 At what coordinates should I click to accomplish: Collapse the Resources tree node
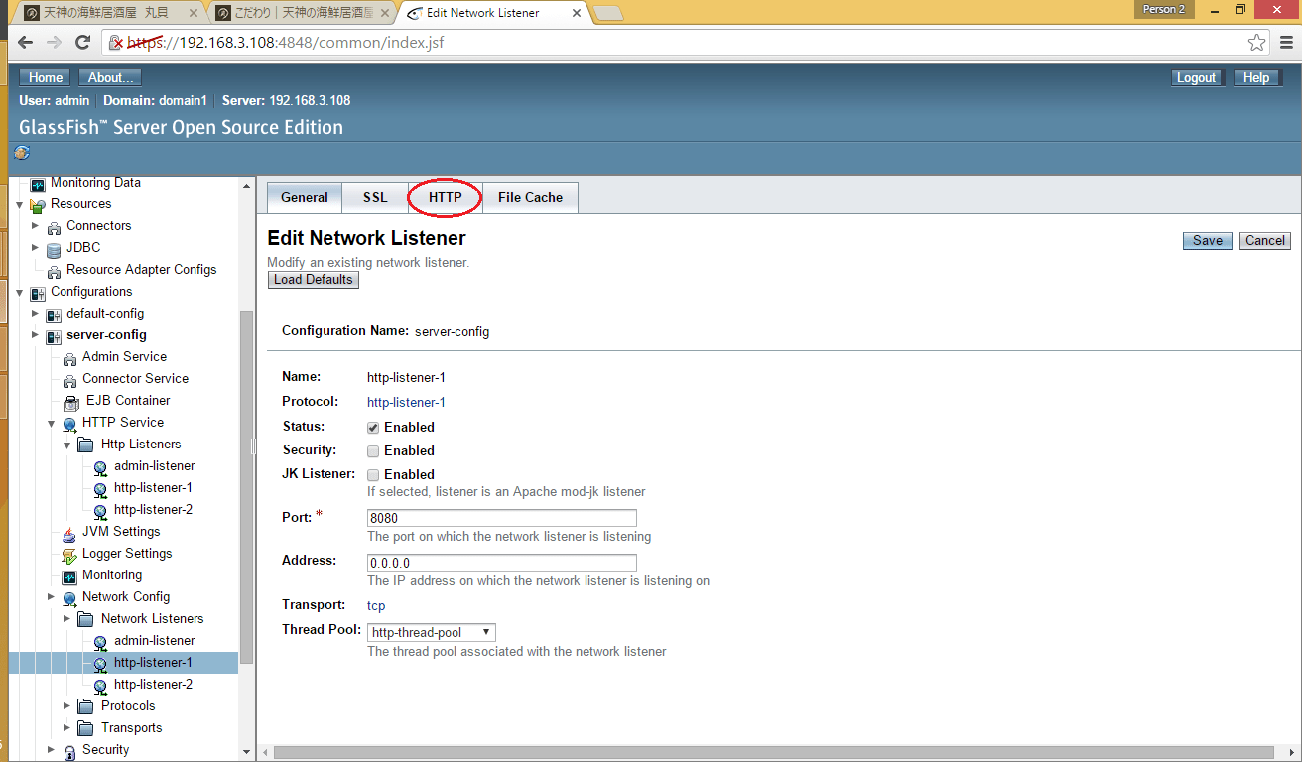(19, 204)
